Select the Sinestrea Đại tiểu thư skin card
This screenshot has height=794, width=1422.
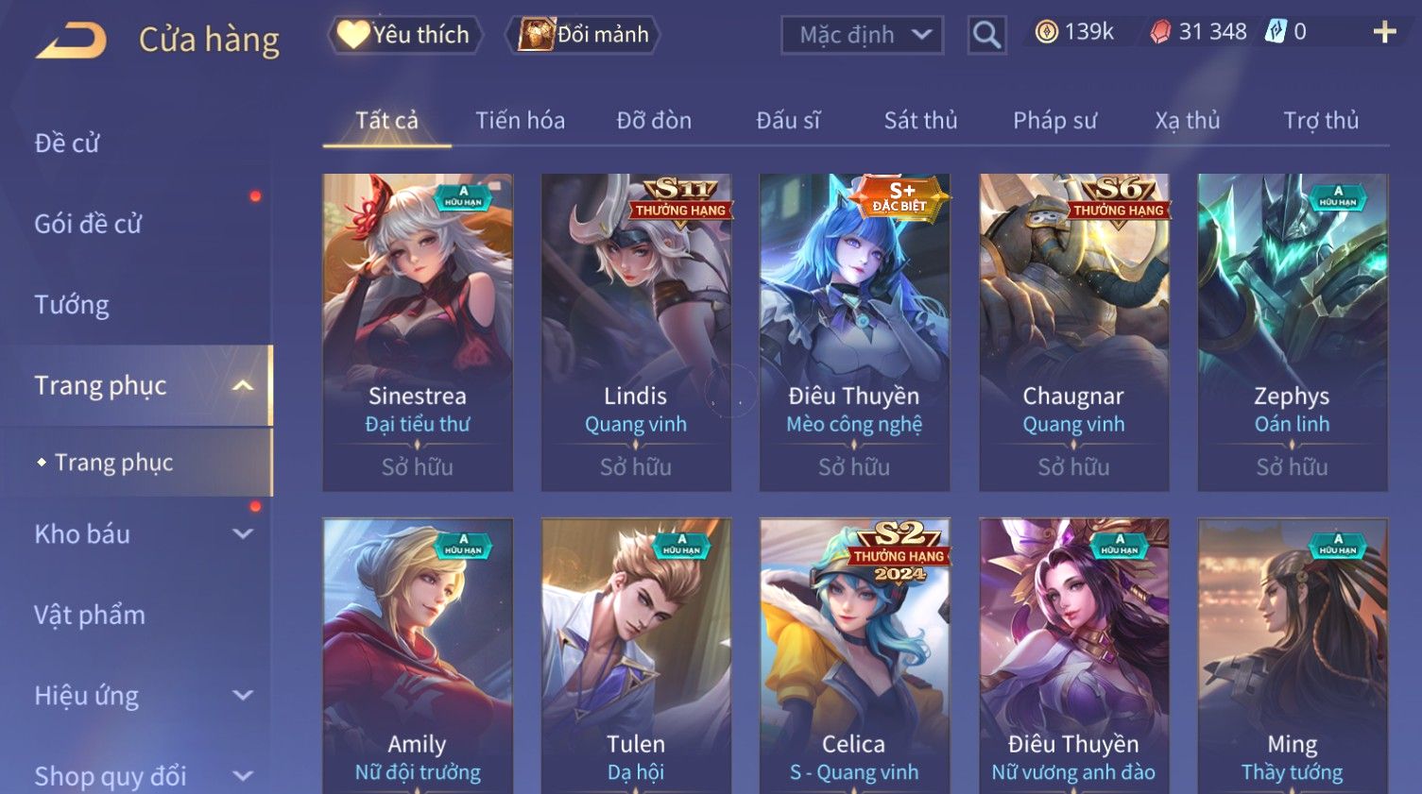(x=418, y=332)
